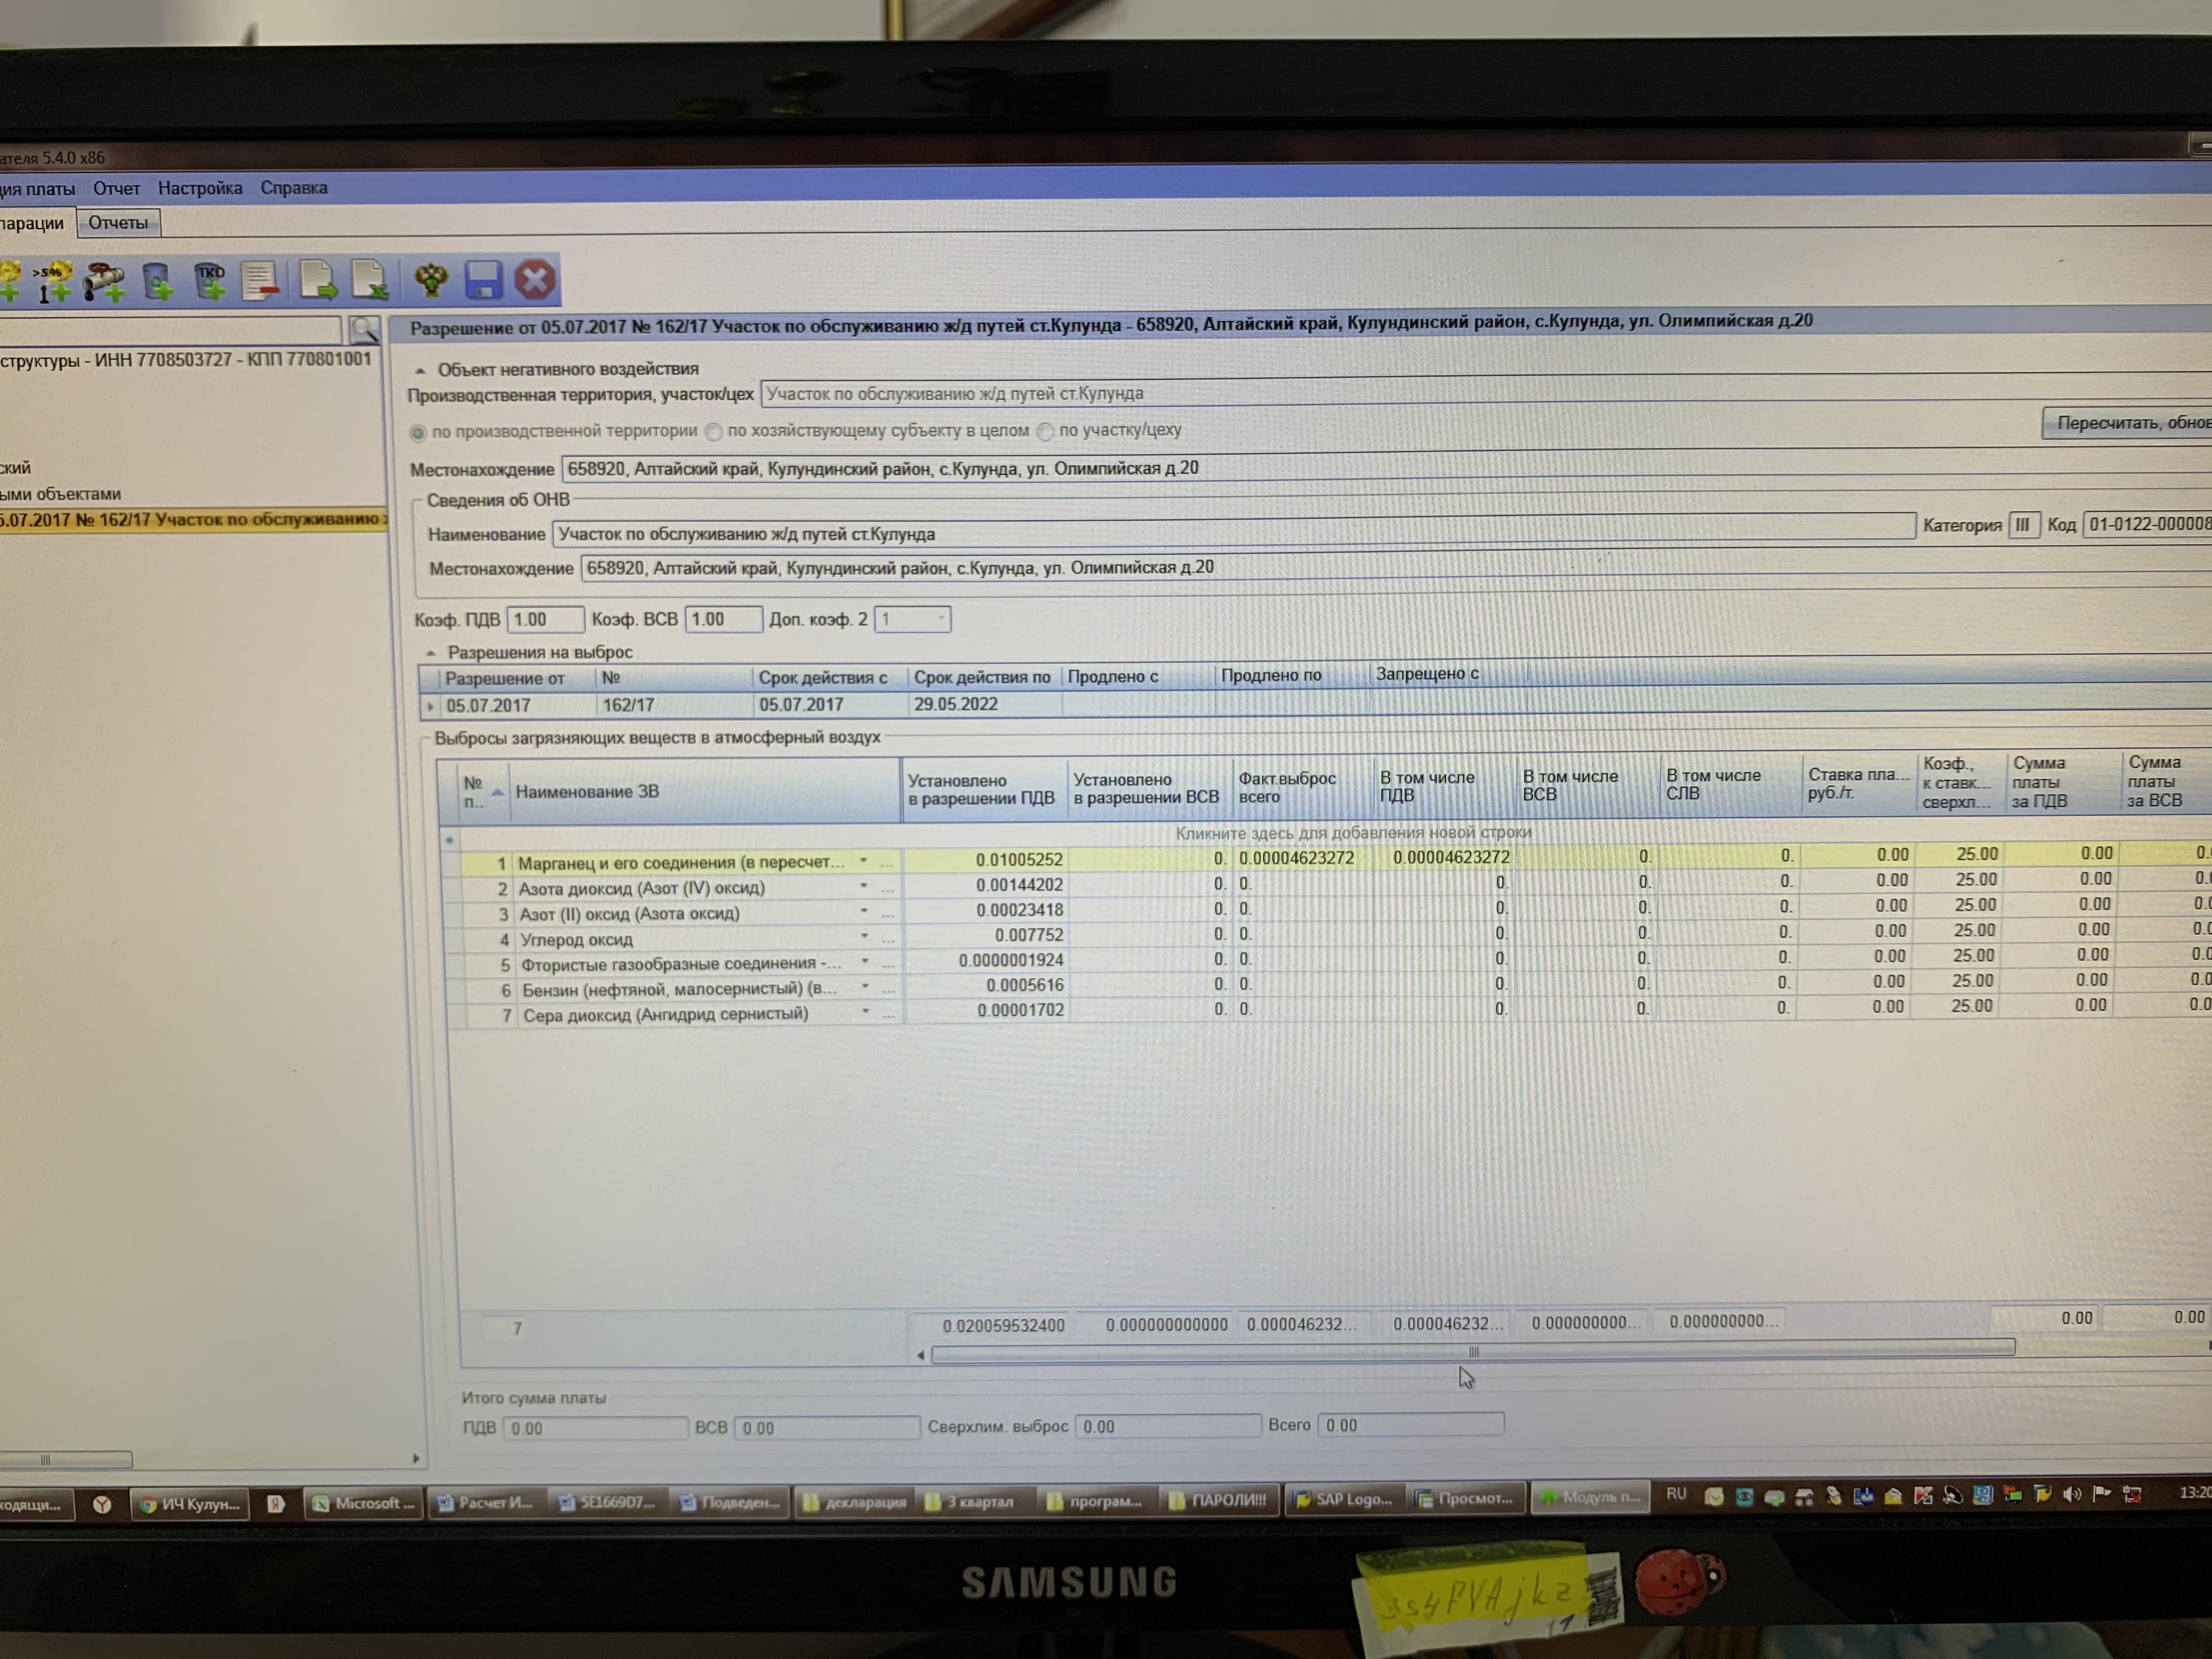
Task: Select 'по участку/цеху' radio button
Action: [x=1045, y=431]
